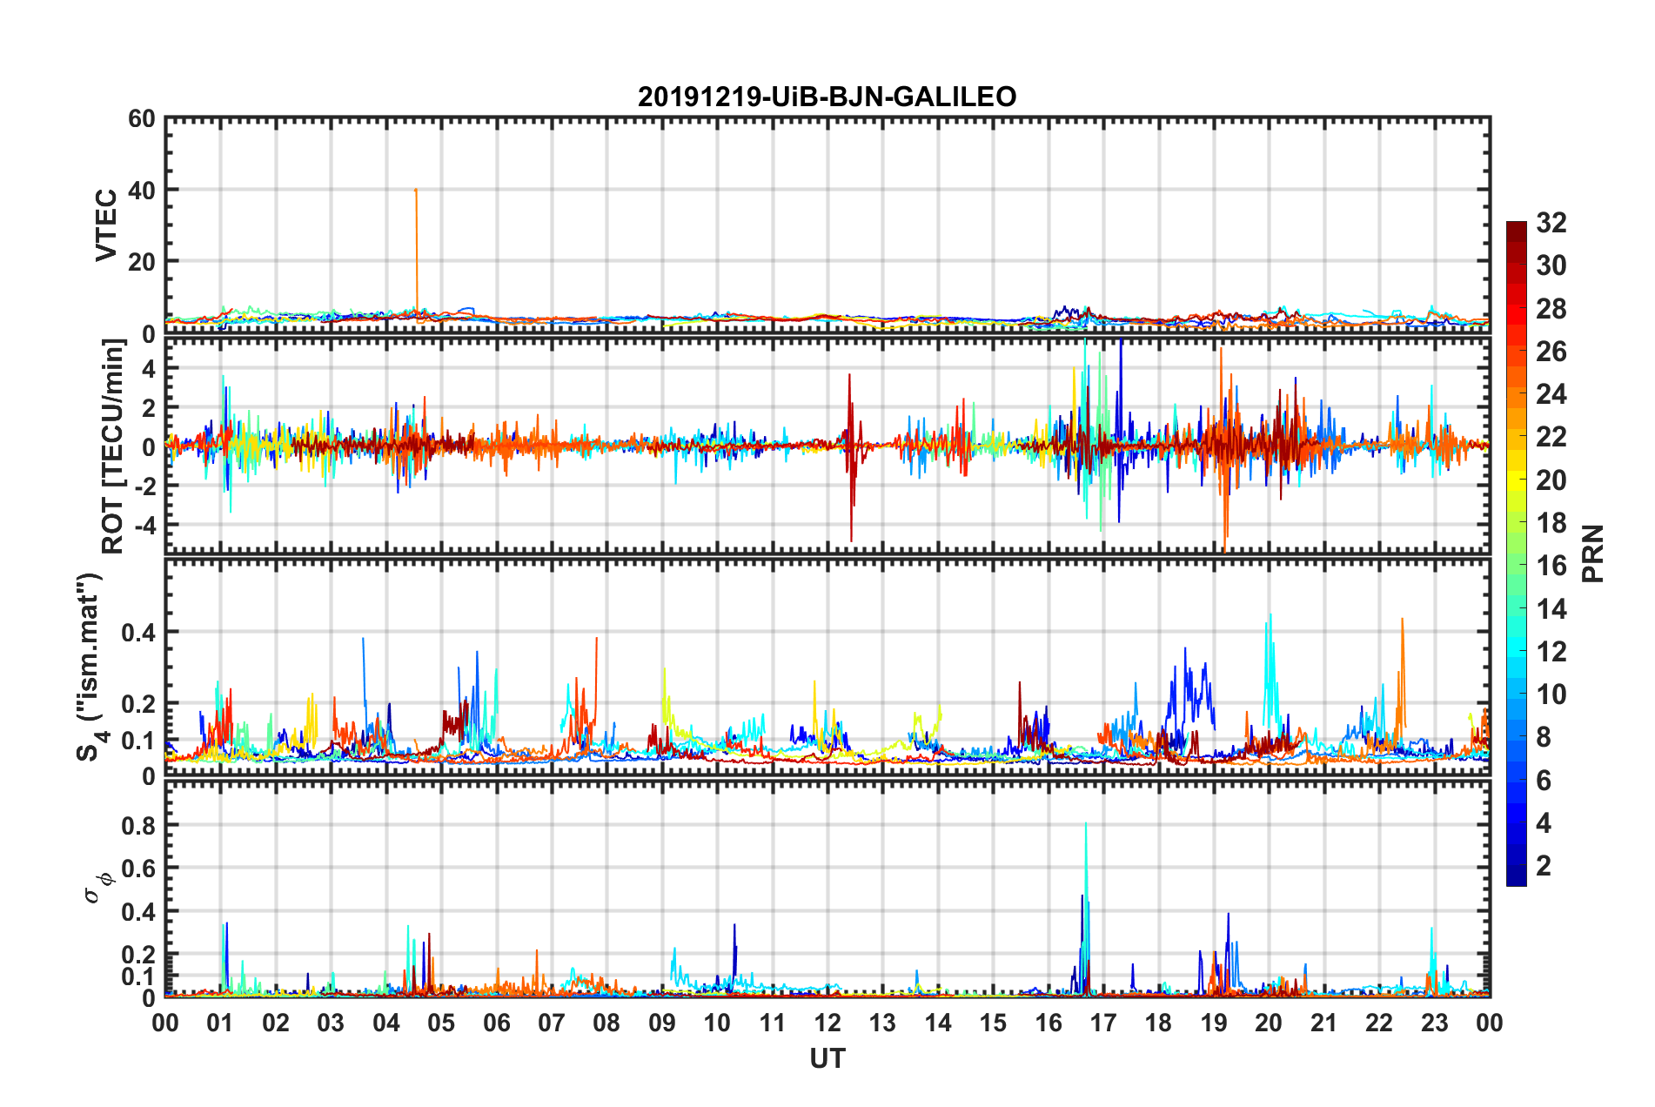The height and width of the screenshot is (1107, 1655).
Task: Click the UT axis tick label 03
Action: coord(331,1023)
